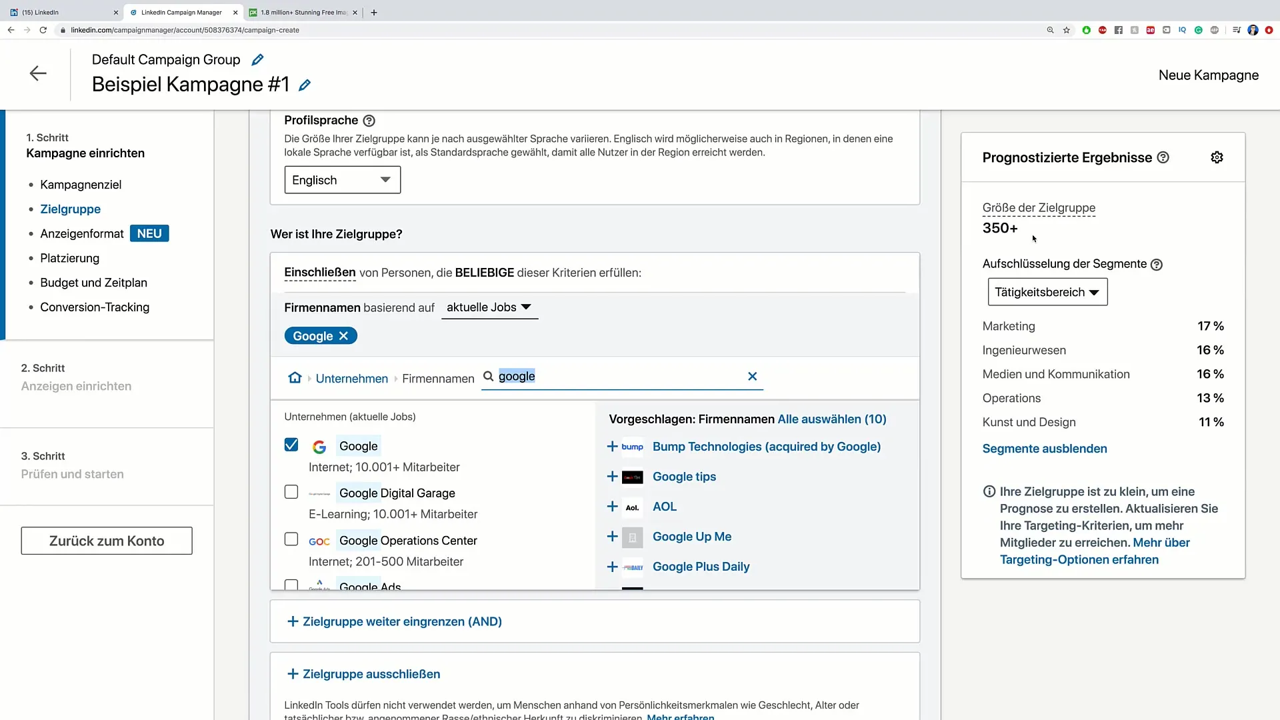This screenshot has width=1280, height=720.
Task: Click the back arrow beside campaign title
Action: [x=38, y=73]
